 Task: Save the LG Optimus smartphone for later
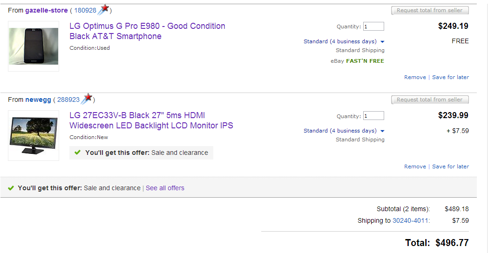tap(450, 77)
